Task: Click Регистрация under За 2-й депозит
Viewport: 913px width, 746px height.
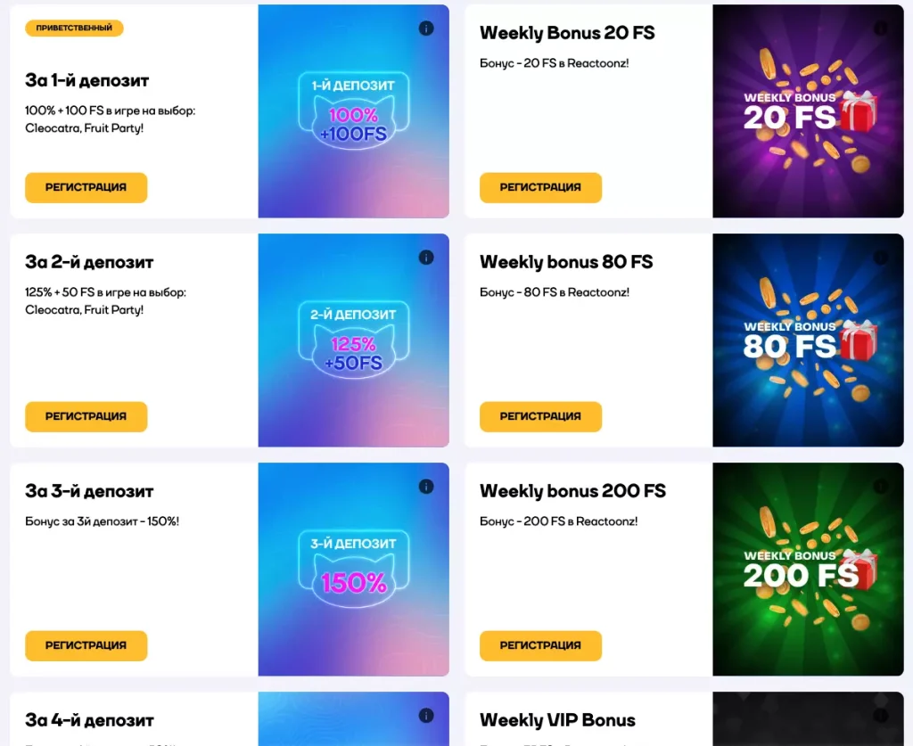Action: pyautogui.click(x=86, y=416)
